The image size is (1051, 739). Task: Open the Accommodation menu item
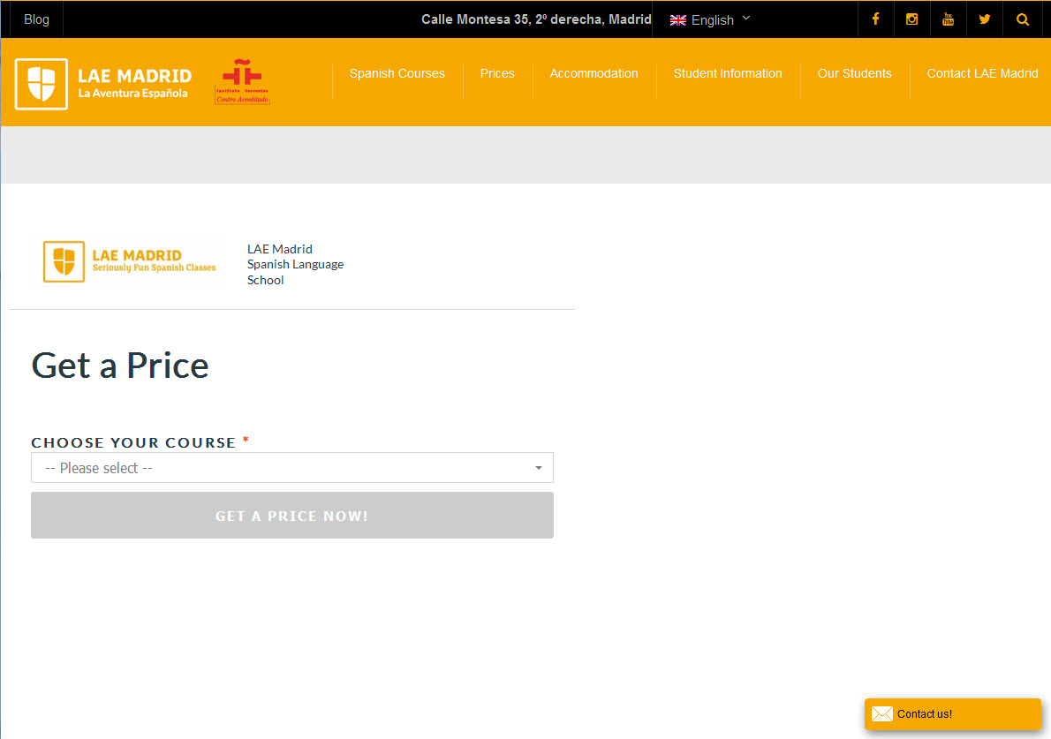[594, 74]
